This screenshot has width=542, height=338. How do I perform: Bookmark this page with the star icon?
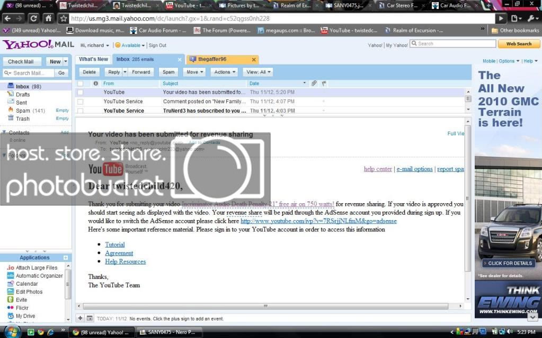(63, 19)
